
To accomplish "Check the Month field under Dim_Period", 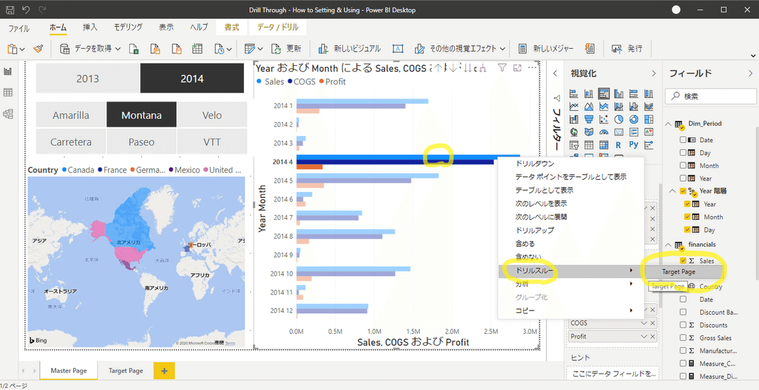I will pyautogui.click(x=683, y=166).
